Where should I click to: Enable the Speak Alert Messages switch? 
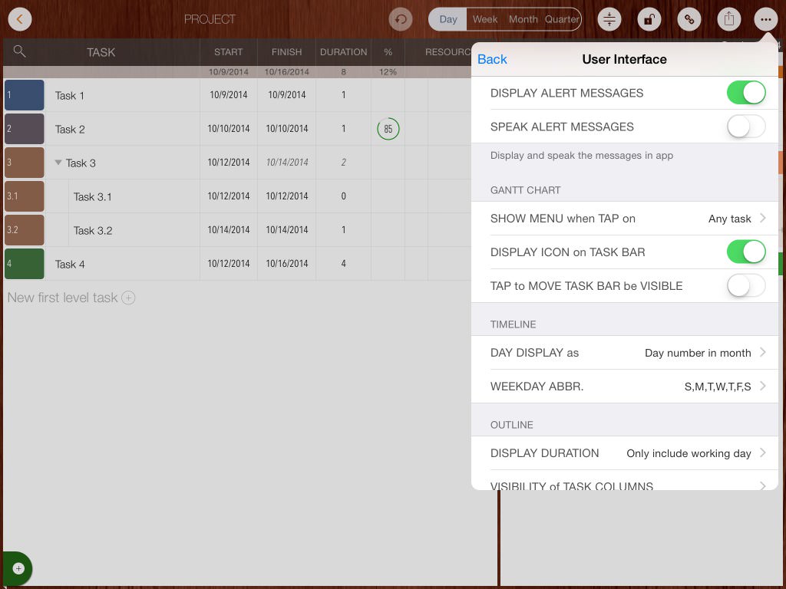click(x=745, y=127)
